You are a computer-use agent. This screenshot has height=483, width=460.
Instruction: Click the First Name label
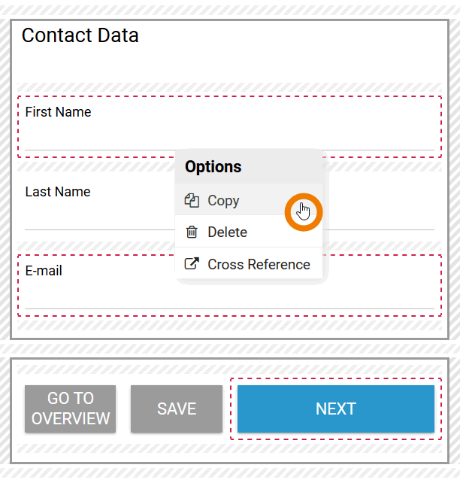click(x=58, y=112)
